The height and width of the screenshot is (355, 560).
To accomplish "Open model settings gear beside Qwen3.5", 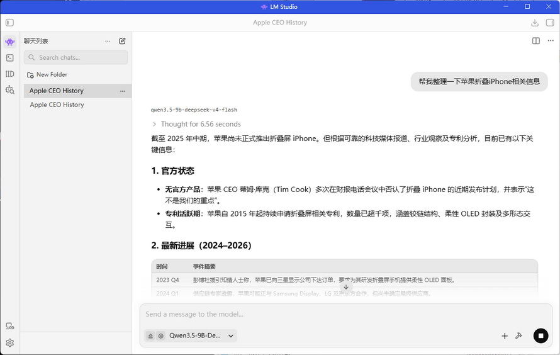I will pos(160,336).
